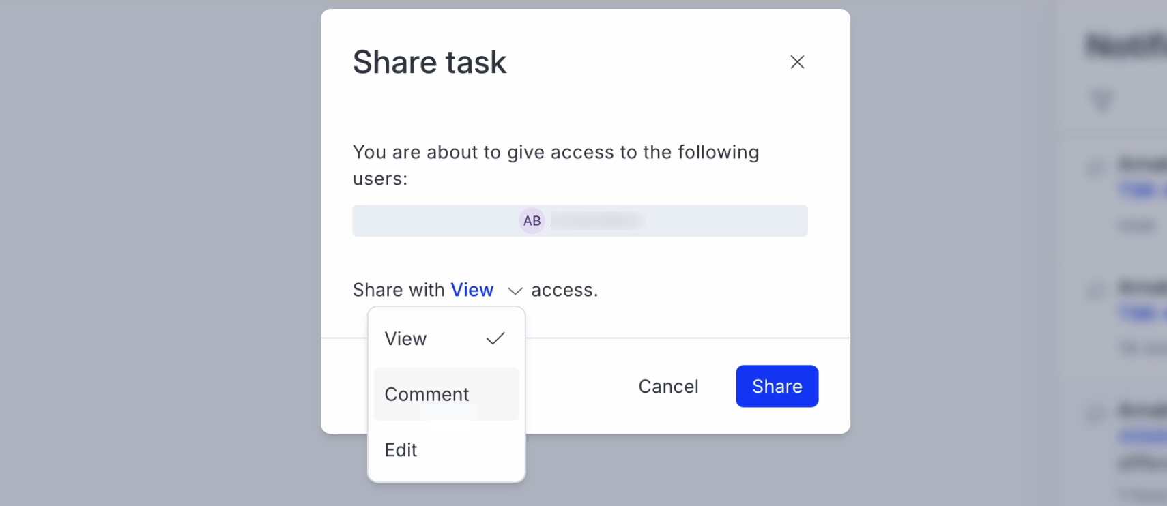Click the checkmark beside the View option
1167x506 pixels.
(x=495, y=338)
